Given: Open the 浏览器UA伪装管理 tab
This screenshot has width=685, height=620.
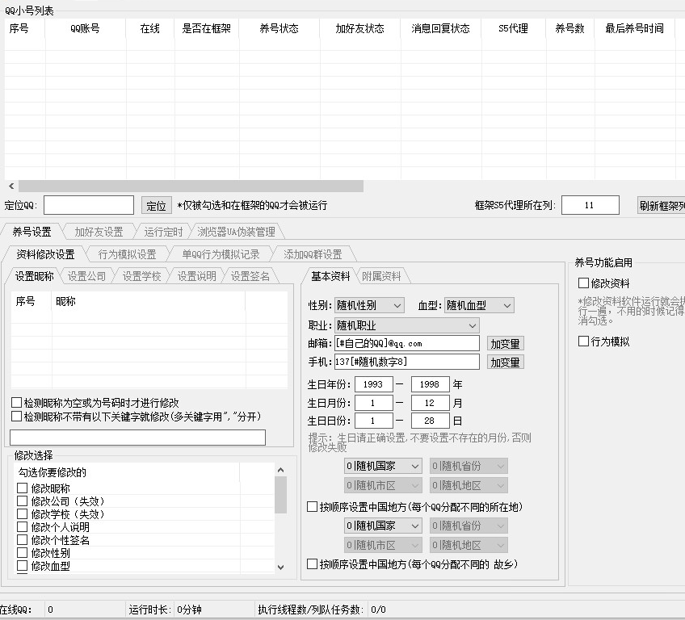Looking at the screenshot, I should coord(237,232).
